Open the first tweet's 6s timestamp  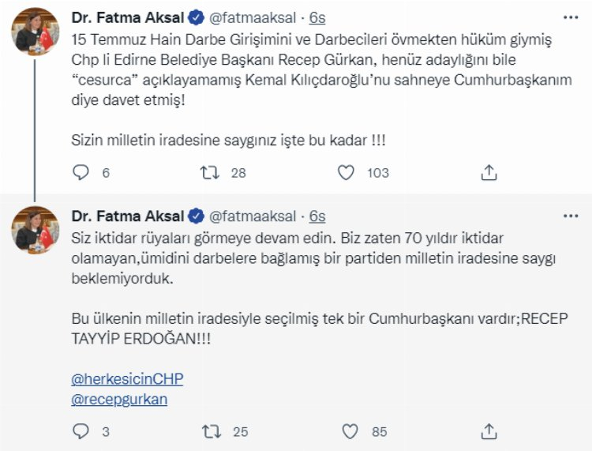tap(317, 17)
